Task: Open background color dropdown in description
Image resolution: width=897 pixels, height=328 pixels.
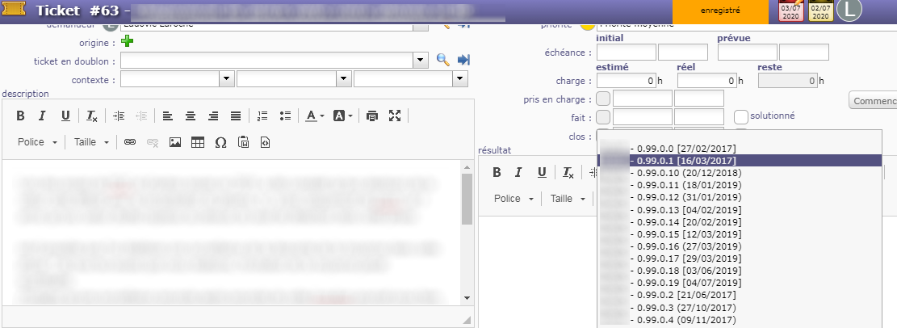Action: click(x=342, y=116)
